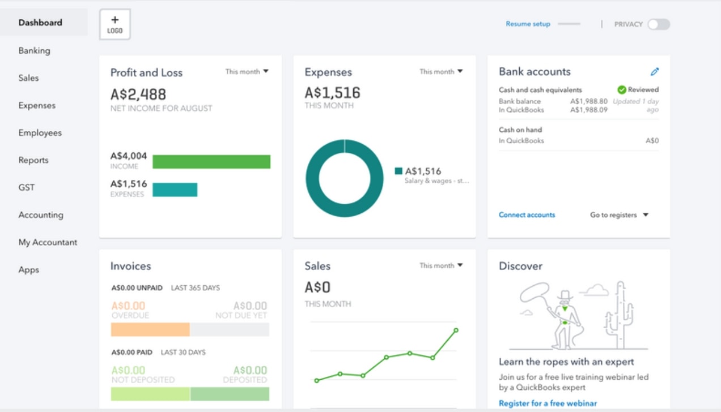Image resolution: width=721 pixels, height=412 pixels.
Task: Open Banking in the sidebar
Action: (34, 50)
